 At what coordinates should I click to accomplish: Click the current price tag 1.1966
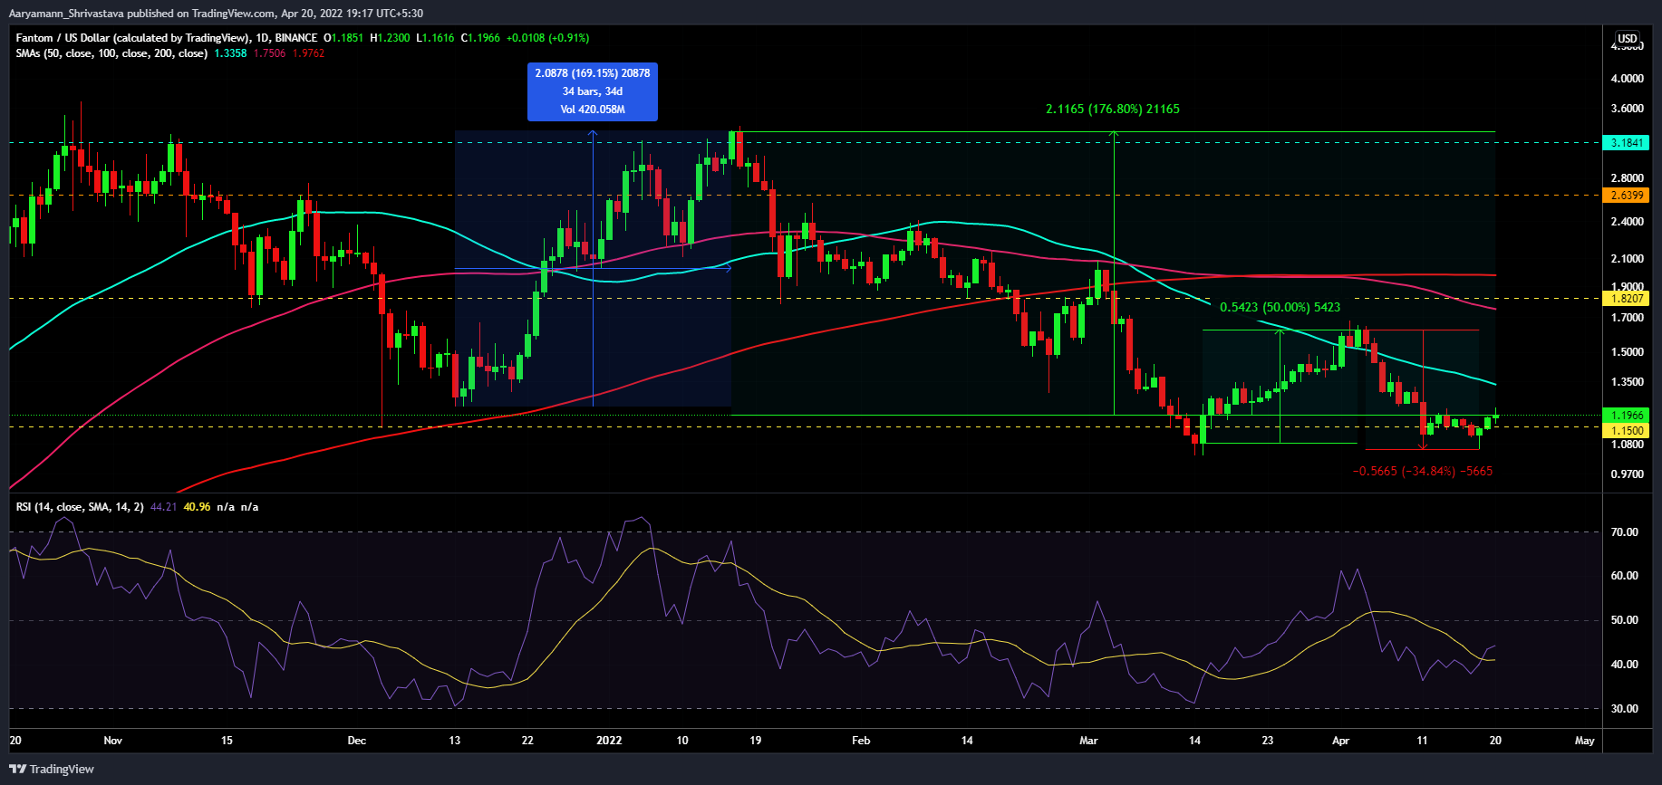click(1627, 416)
